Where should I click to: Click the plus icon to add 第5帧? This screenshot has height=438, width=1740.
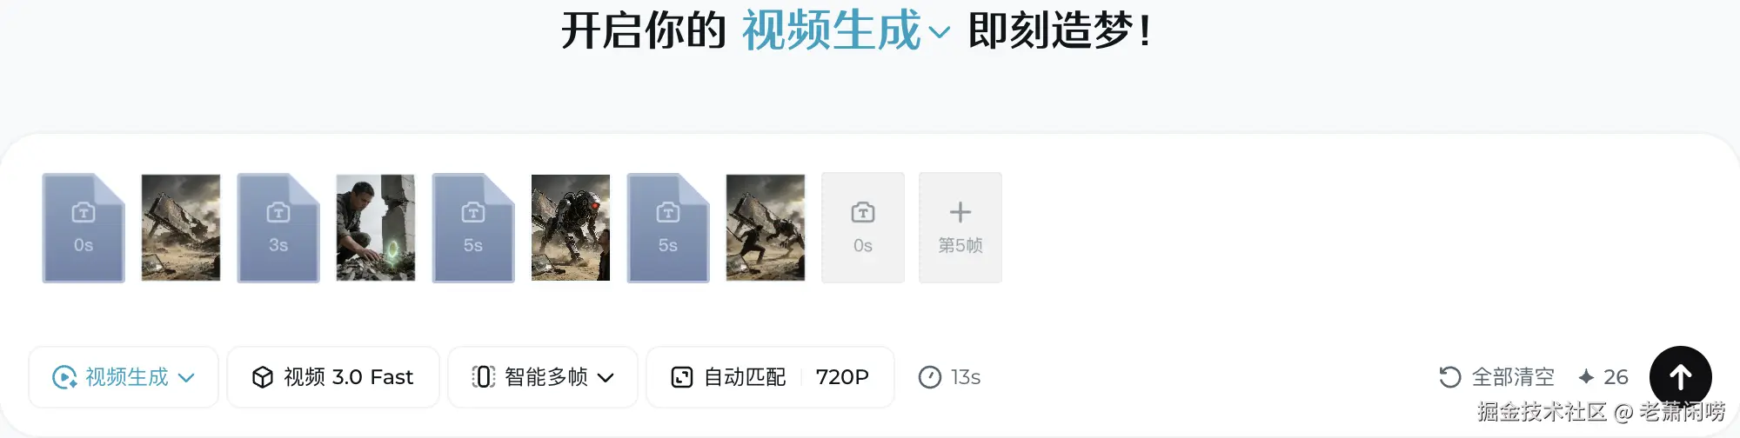pyautogui.click(x=960, y=211)
